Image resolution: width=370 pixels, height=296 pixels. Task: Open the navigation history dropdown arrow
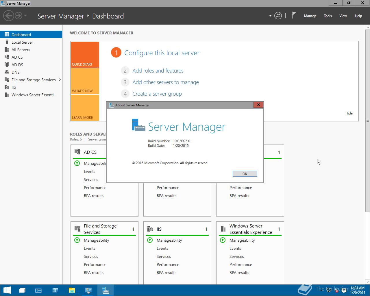[25, 16]
